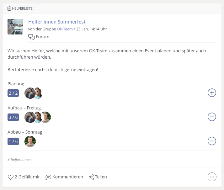The width and height of the screenshot is (224, 190).
Task: Show the 3 Helfer:innen list
Action: coord(19,160)
